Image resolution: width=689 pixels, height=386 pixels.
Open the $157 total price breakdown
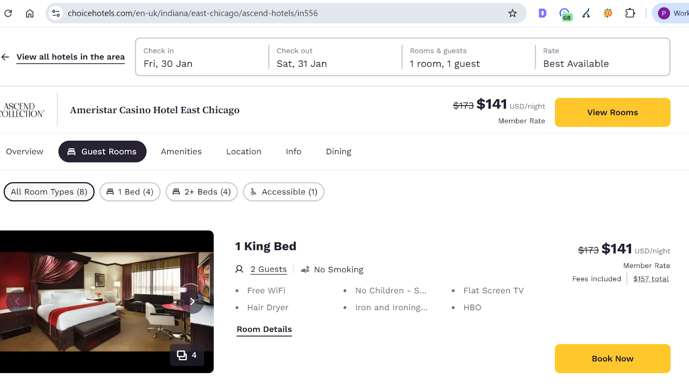[x=651, y=279]
